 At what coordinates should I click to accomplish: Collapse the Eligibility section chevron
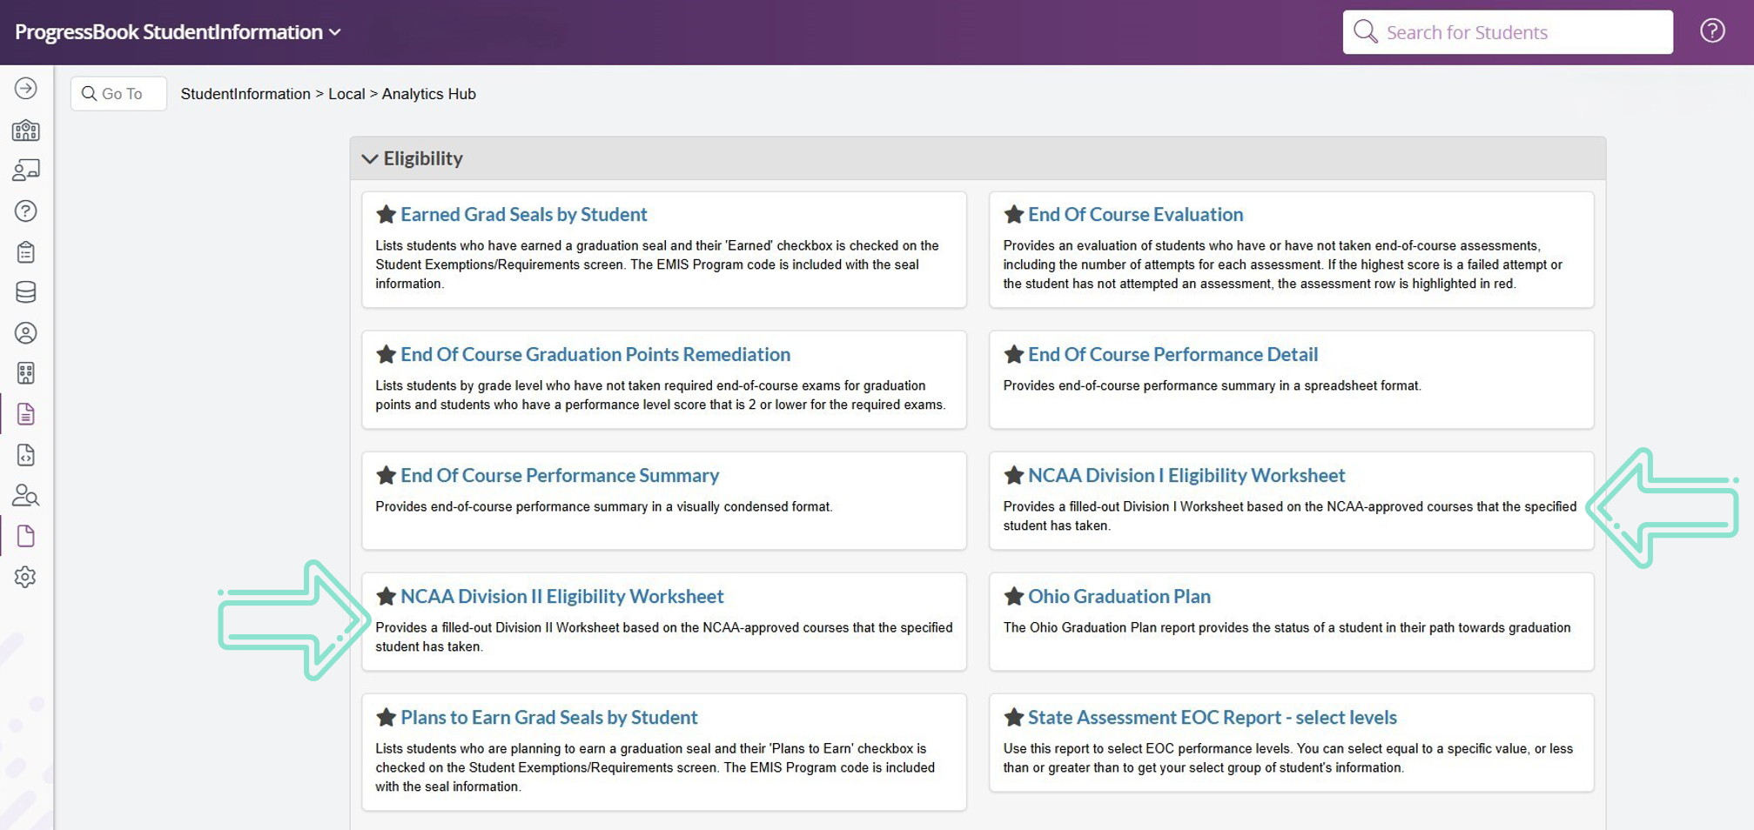(x=370, y=158)
